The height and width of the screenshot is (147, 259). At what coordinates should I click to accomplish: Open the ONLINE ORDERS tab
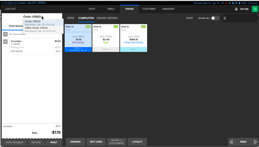(x=107, y=18)
